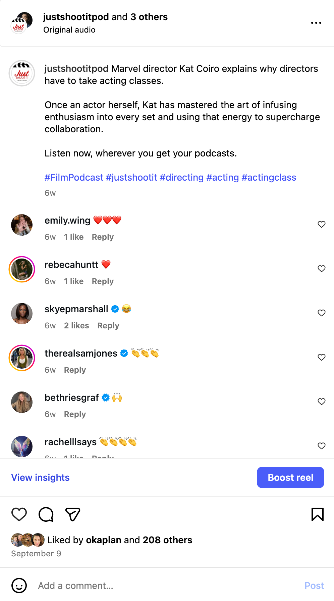Heart bethriesgraf's comment
Screen dimensions: 334x601
click(321, 402)
